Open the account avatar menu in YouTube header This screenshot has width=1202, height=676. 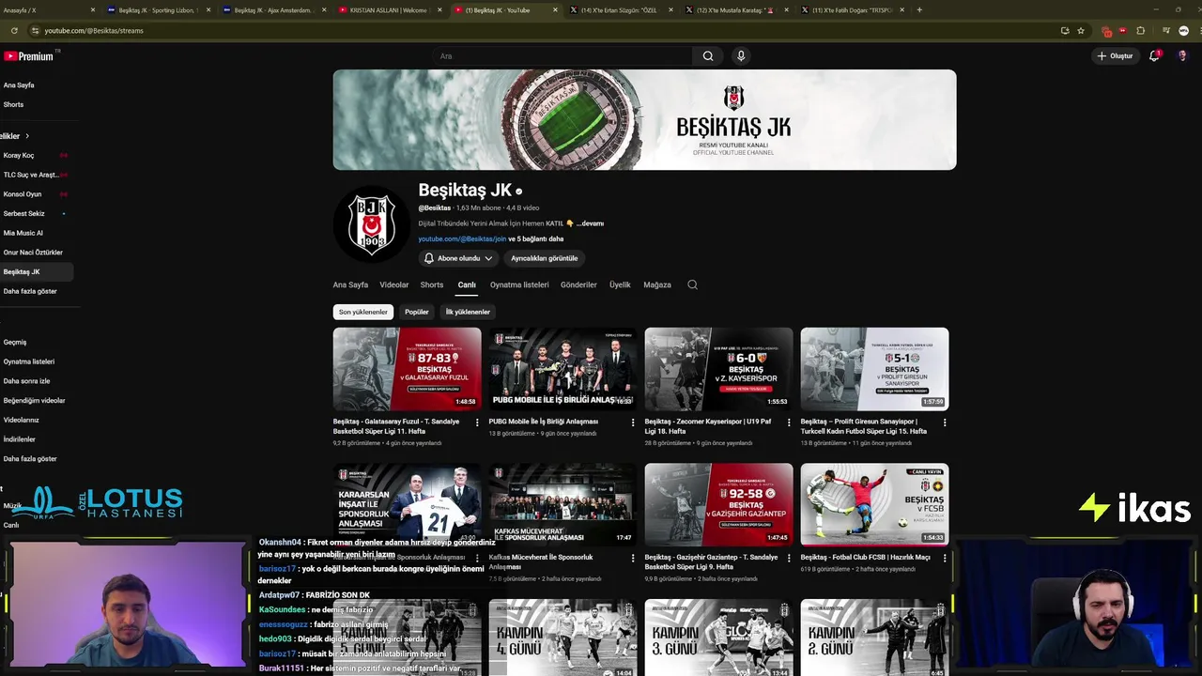[x=1182, y=56]
